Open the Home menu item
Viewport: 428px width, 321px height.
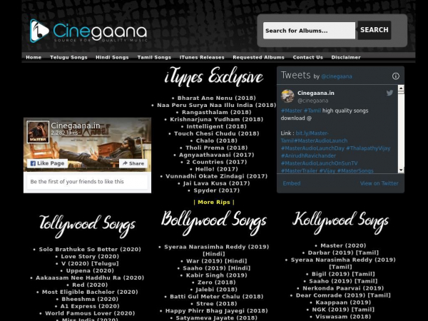coord(34,57)
